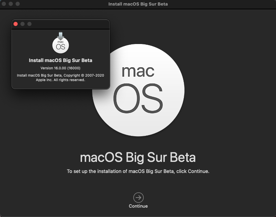Click the "To set up the installation" instruction text
This screenshot has height=217, width=276.
138,171
